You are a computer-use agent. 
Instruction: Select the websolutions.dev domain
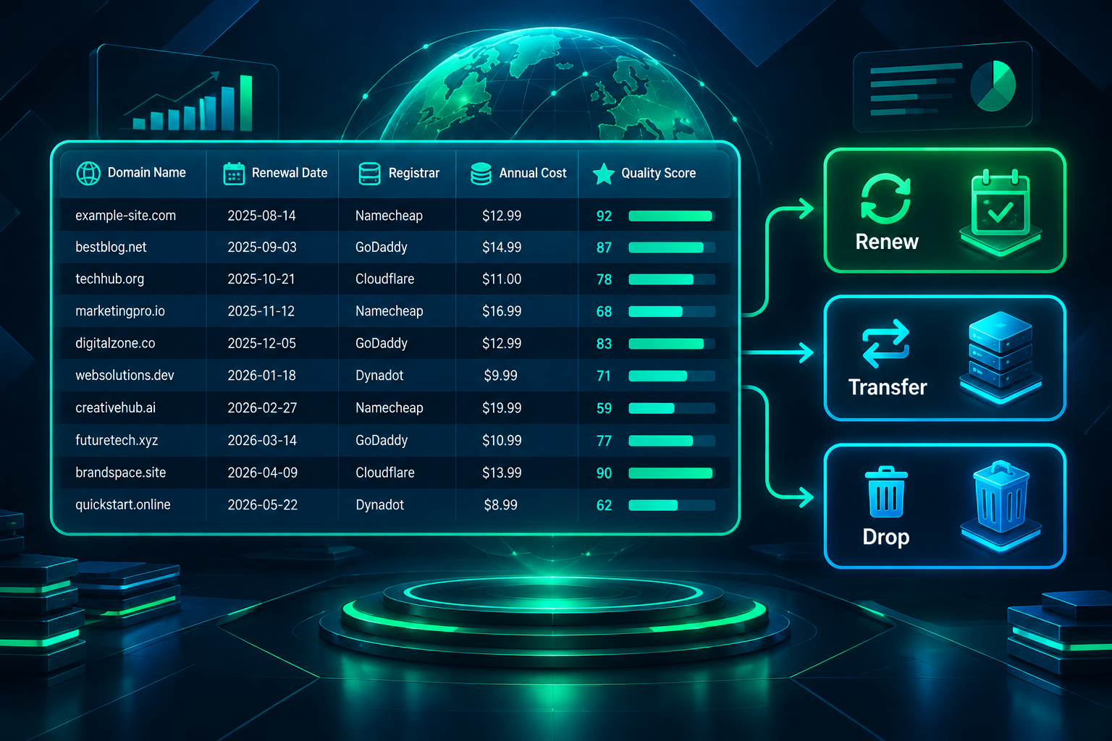(x=125, y=376)
